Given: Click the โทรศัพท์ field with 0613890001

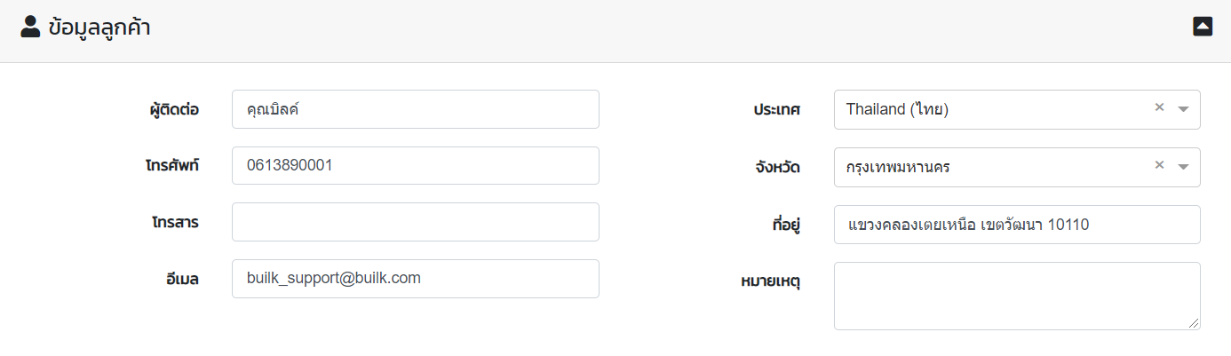Looking at the screenshot, I should tap(415, 165).
